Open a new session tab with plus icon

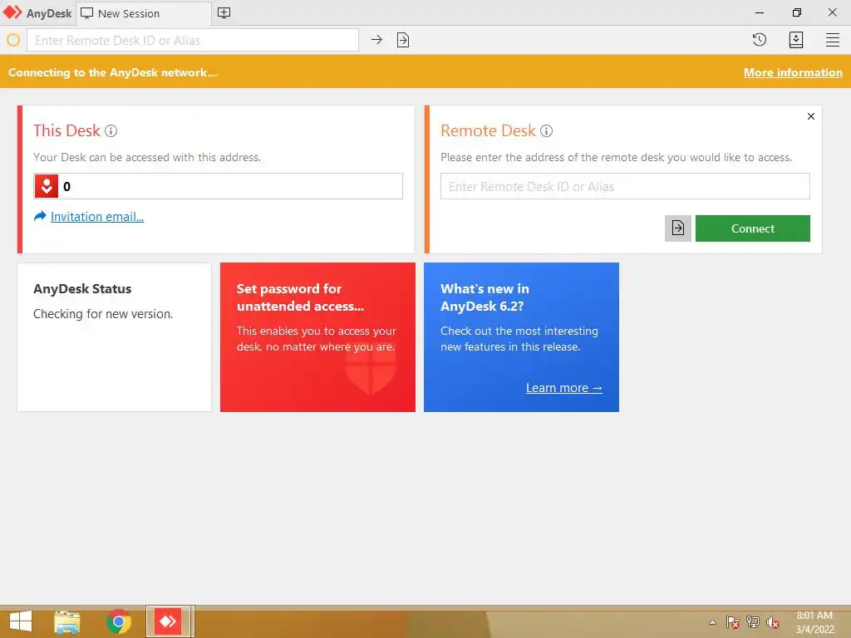click(x=224, y=13)
